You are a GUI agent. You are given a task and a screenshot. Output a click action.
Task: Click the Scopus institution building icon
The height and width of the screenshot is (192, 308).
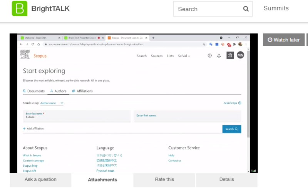[x=230, y=56]
